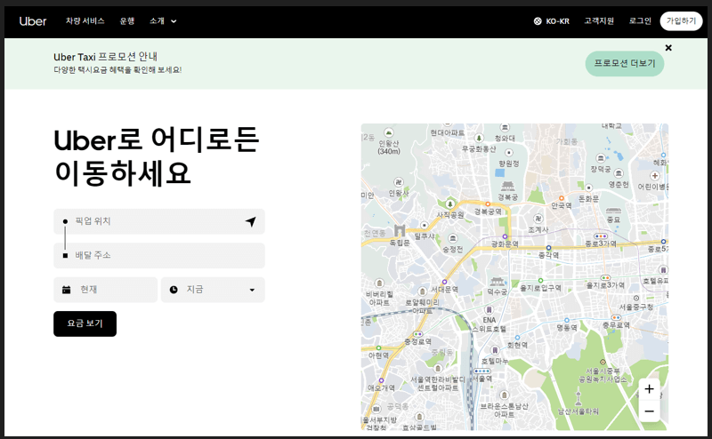The image size is (712, 439).
Task: Click the 경복궁 palace icon on map
Action: click(x=507, y=187)
